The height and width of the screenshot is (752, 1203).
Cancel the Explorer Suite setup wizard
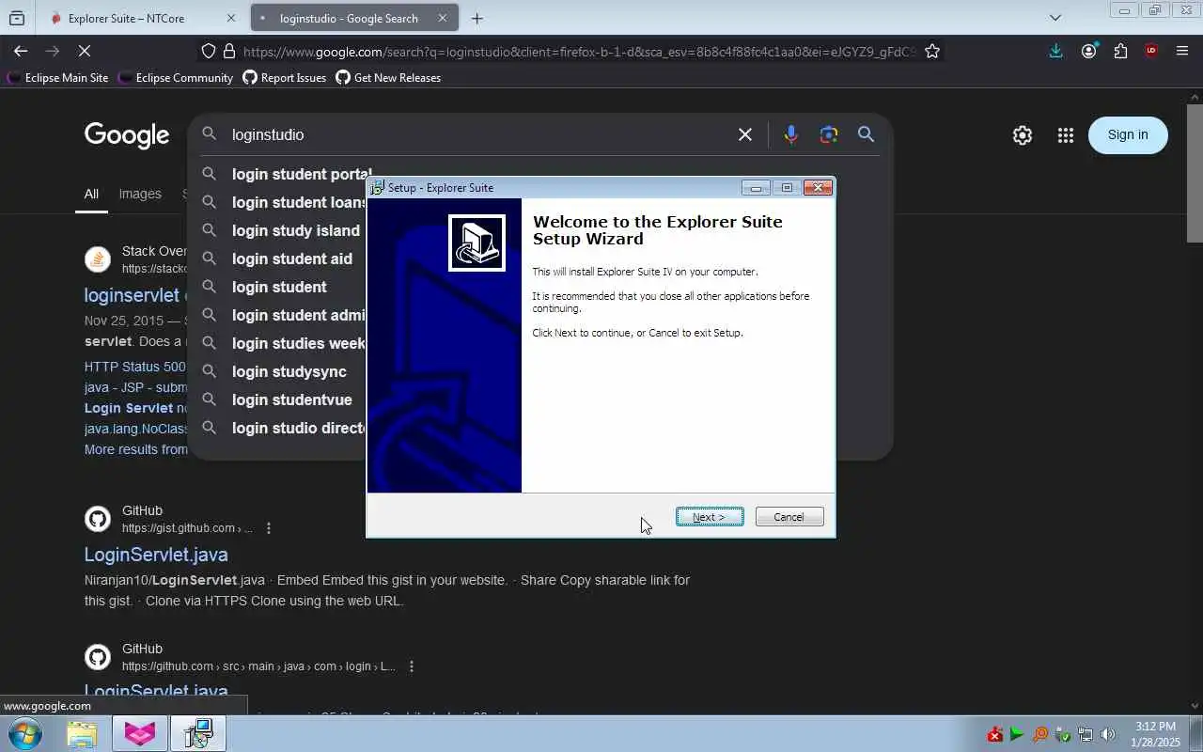pyautogui.click(x=789, y=517)
